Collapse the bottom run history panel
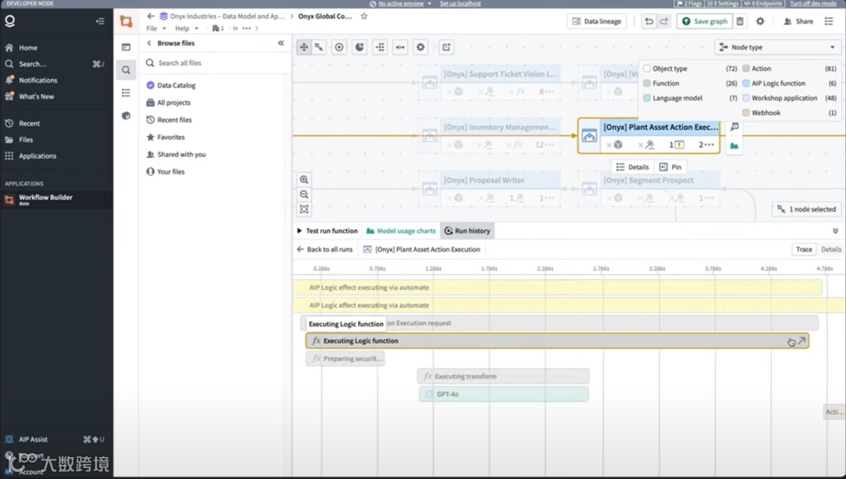Screen dimensions: 846x479 coord(835,231)
